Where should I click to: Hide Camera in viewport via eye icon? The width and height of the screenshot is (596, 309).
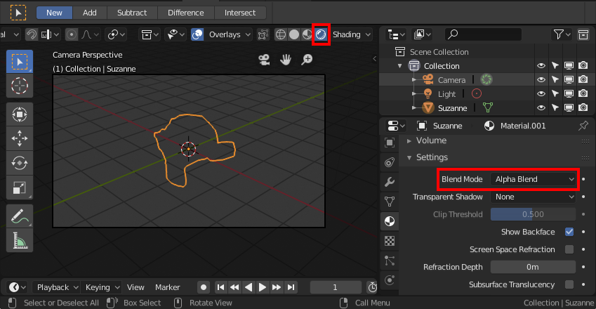[x=541, y=80]
